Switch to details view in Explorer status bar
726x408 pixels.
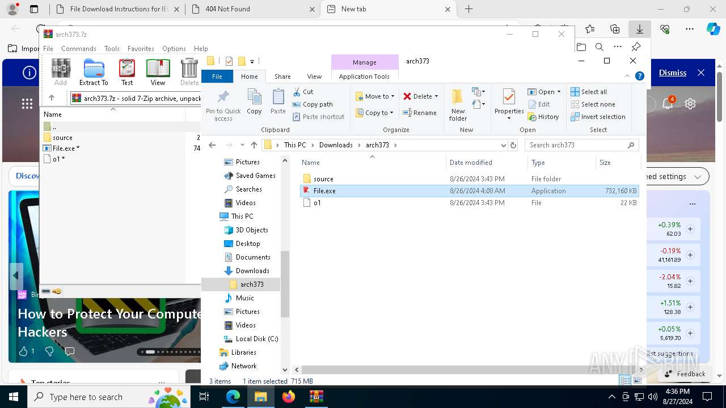point(625,381)
